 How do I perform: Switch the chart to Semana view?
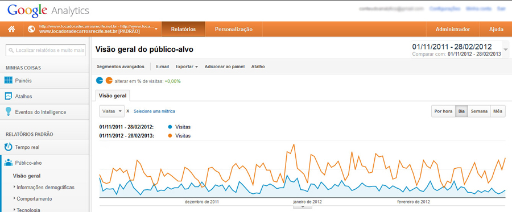479,111
